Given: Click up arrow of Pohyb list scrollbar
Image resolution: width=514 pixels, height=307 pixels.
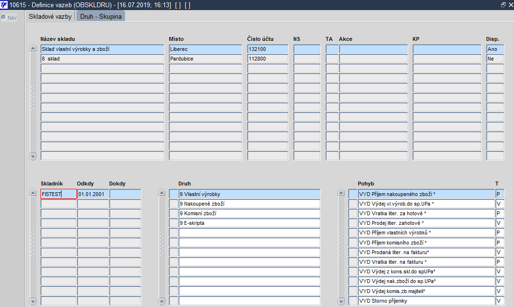Looking at the screenshot, I should tap(341, 193).
